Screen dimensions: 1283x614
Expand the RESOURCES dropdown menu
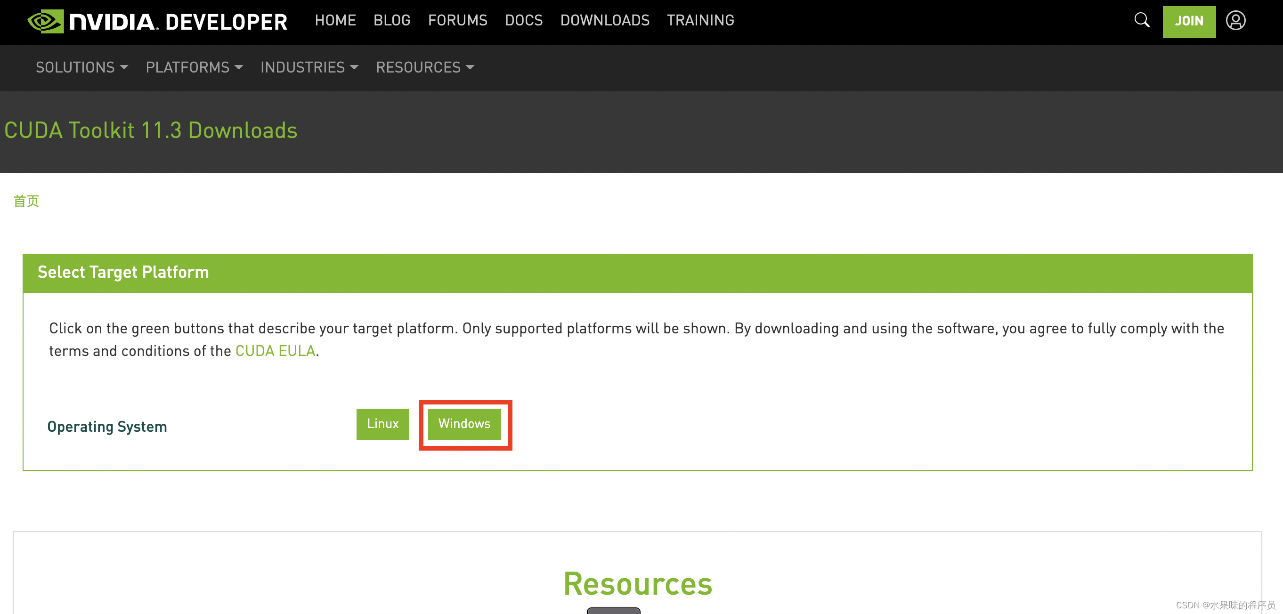(425, 67)
